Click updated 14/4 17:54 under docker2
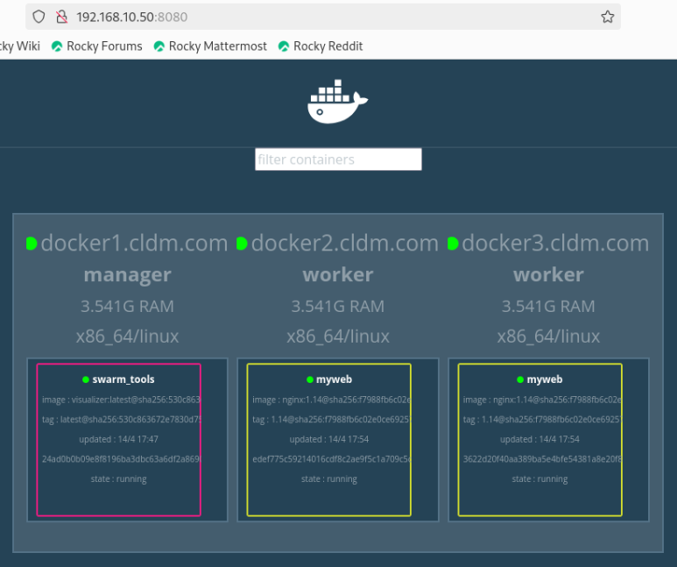The image size is (677, 567). click(x=329, y=439)
